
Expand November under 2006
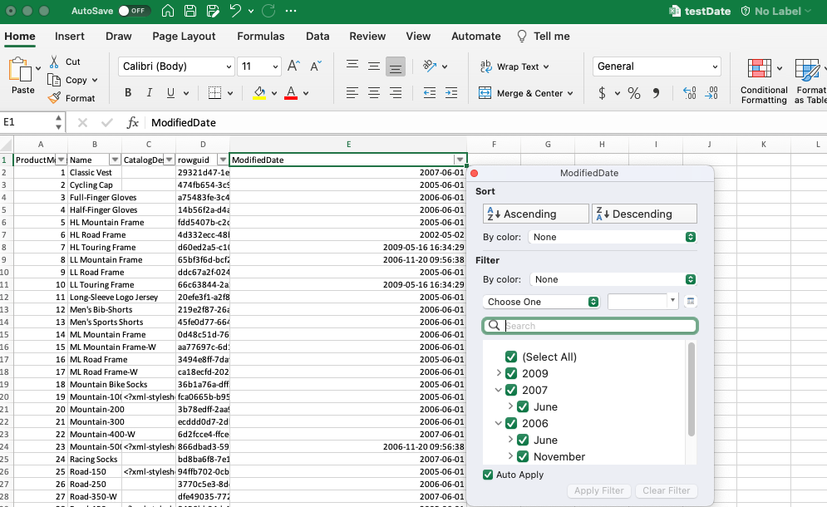point(510,455)
